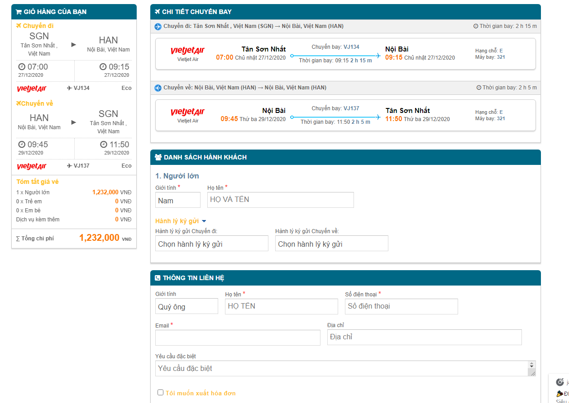Click the phone icon in Thông tin liên hệ header
Image resolution: width=569 pixels, height=403 pixels.
click(x=158, y=278)
